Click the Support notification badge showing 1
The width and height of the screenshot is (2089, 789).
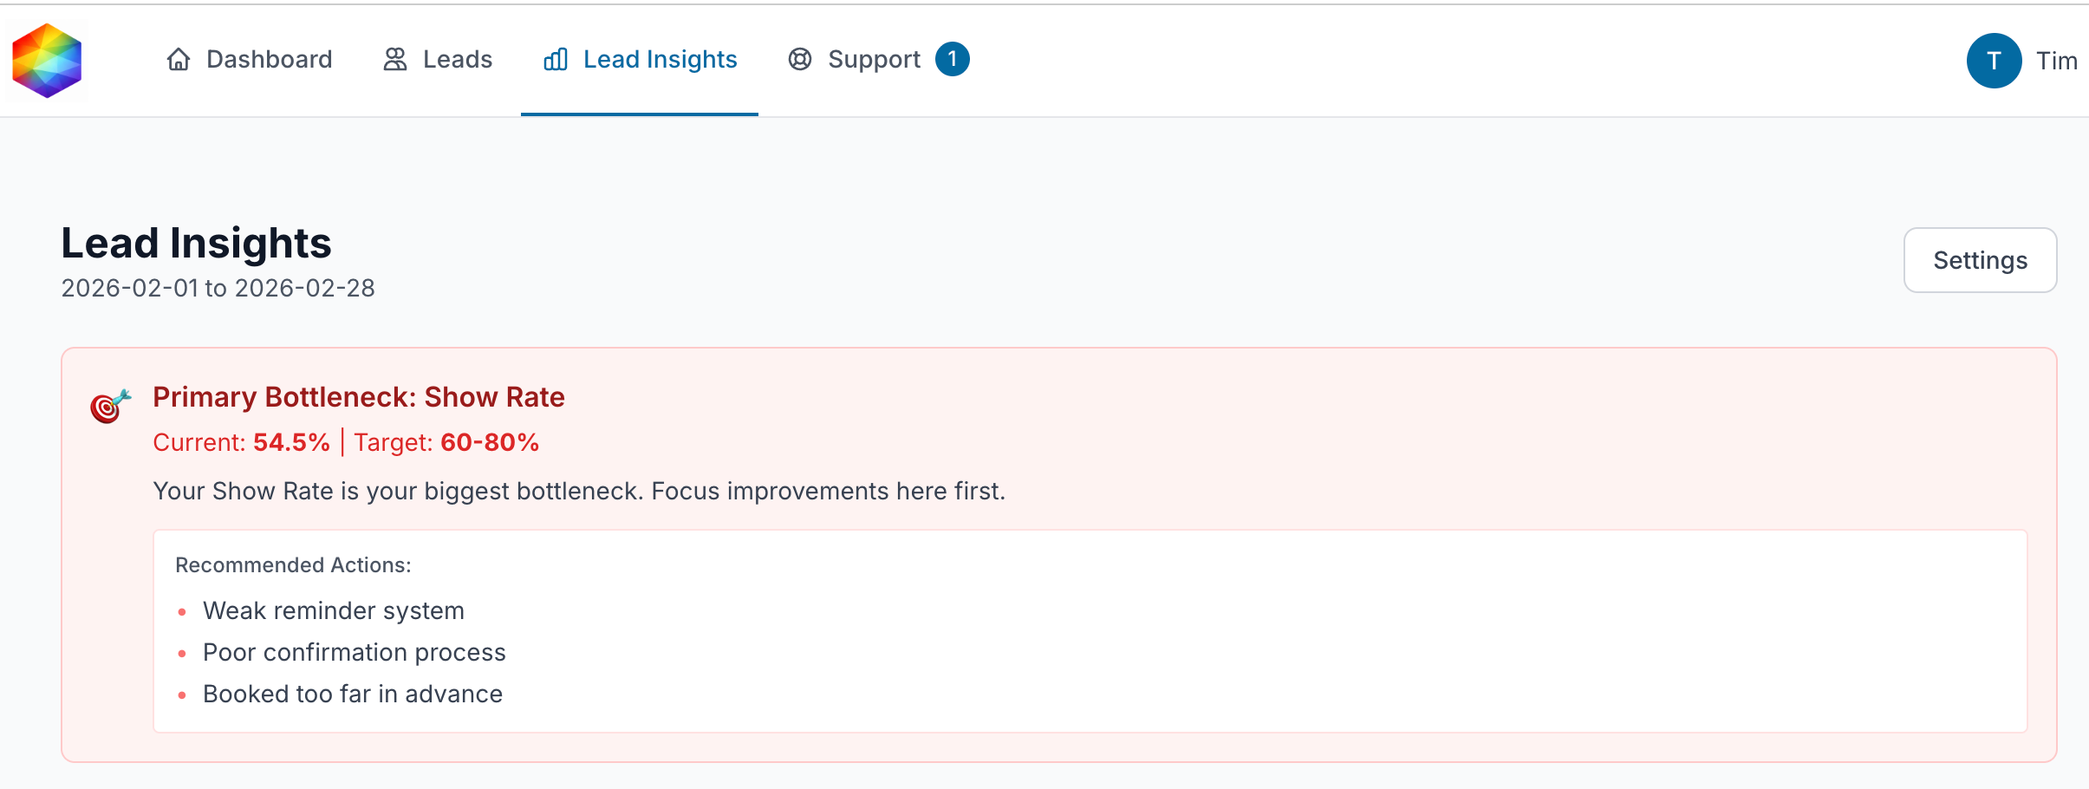pos(952,59)
